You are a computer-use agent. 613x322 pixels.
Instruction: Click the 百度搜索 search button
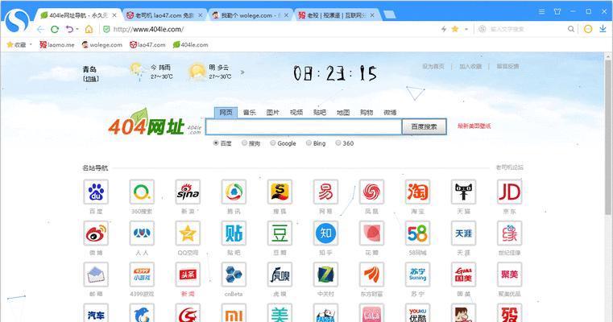[425, 126]
